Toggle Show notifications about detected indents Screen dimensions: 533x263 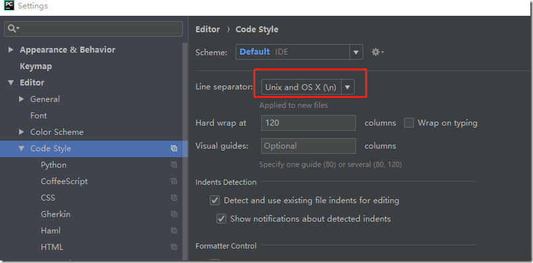[222, 219]
